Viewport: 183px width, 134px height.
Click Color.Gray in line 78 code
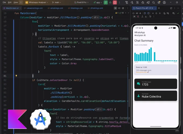coord(69,63)
